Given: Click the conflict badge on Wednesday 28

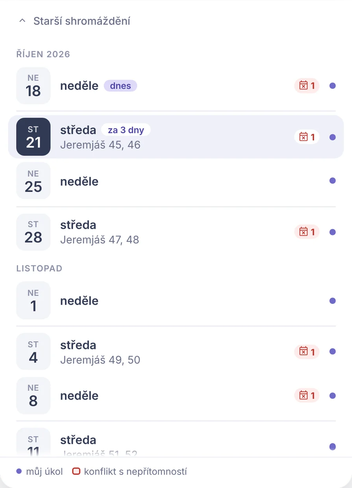Looking at the screenshot, I should (307, 232).
